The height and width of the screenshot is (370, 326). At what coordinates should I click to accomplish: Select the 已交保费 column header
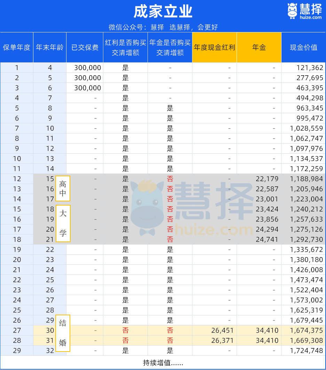pyautogui.click(x=85, y=48)
